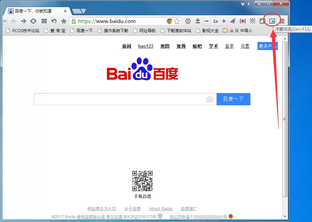Viewport: 312px width, 222px height.
Task: Click the undo closed tab icon
Action: tap(54, 21)
